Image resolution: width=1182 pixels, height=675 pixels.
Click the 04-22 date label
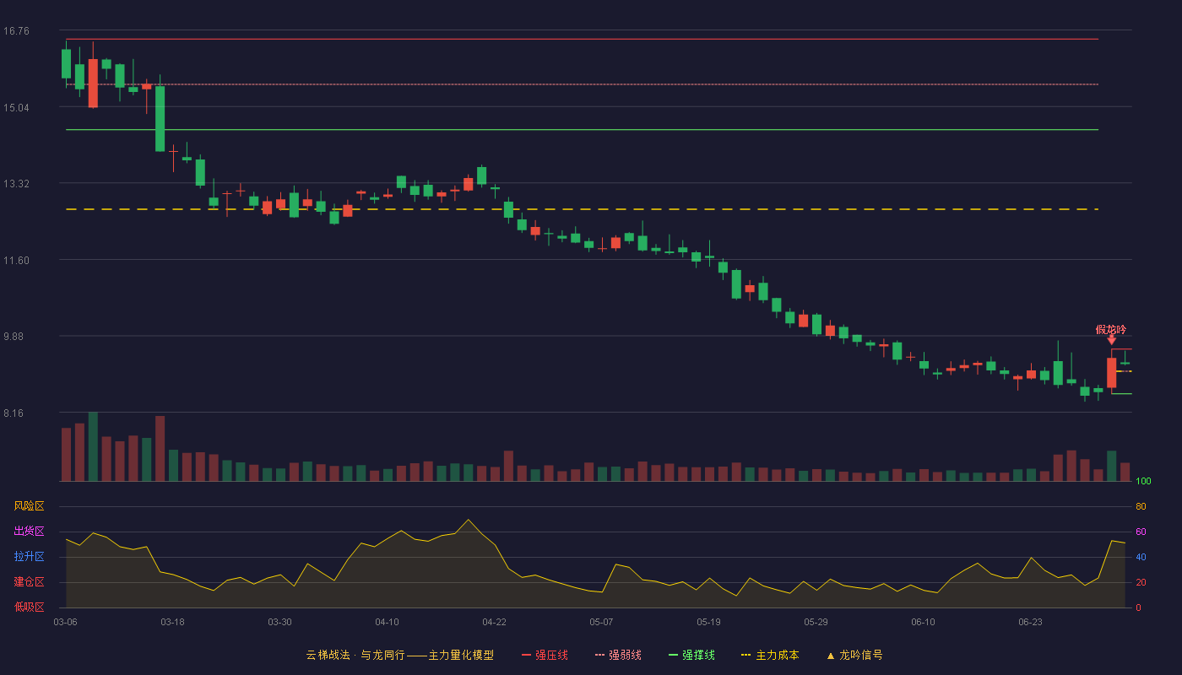pos(494,622)
